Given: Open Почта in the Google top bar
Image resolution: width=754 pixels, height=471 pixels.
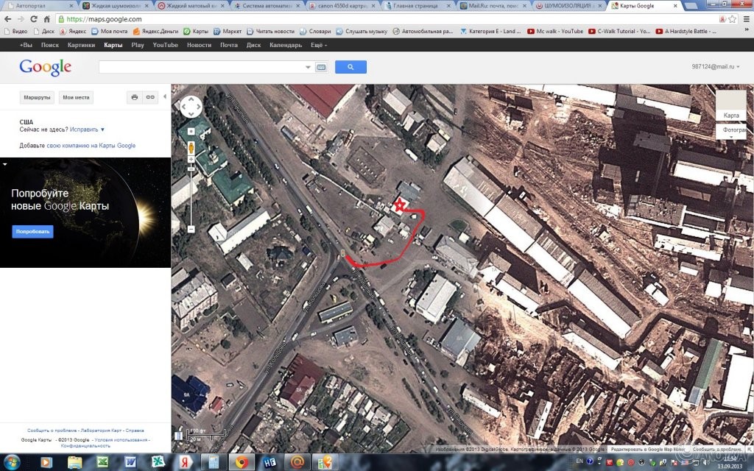Looking at the screenshot, I should click(229, 45).
